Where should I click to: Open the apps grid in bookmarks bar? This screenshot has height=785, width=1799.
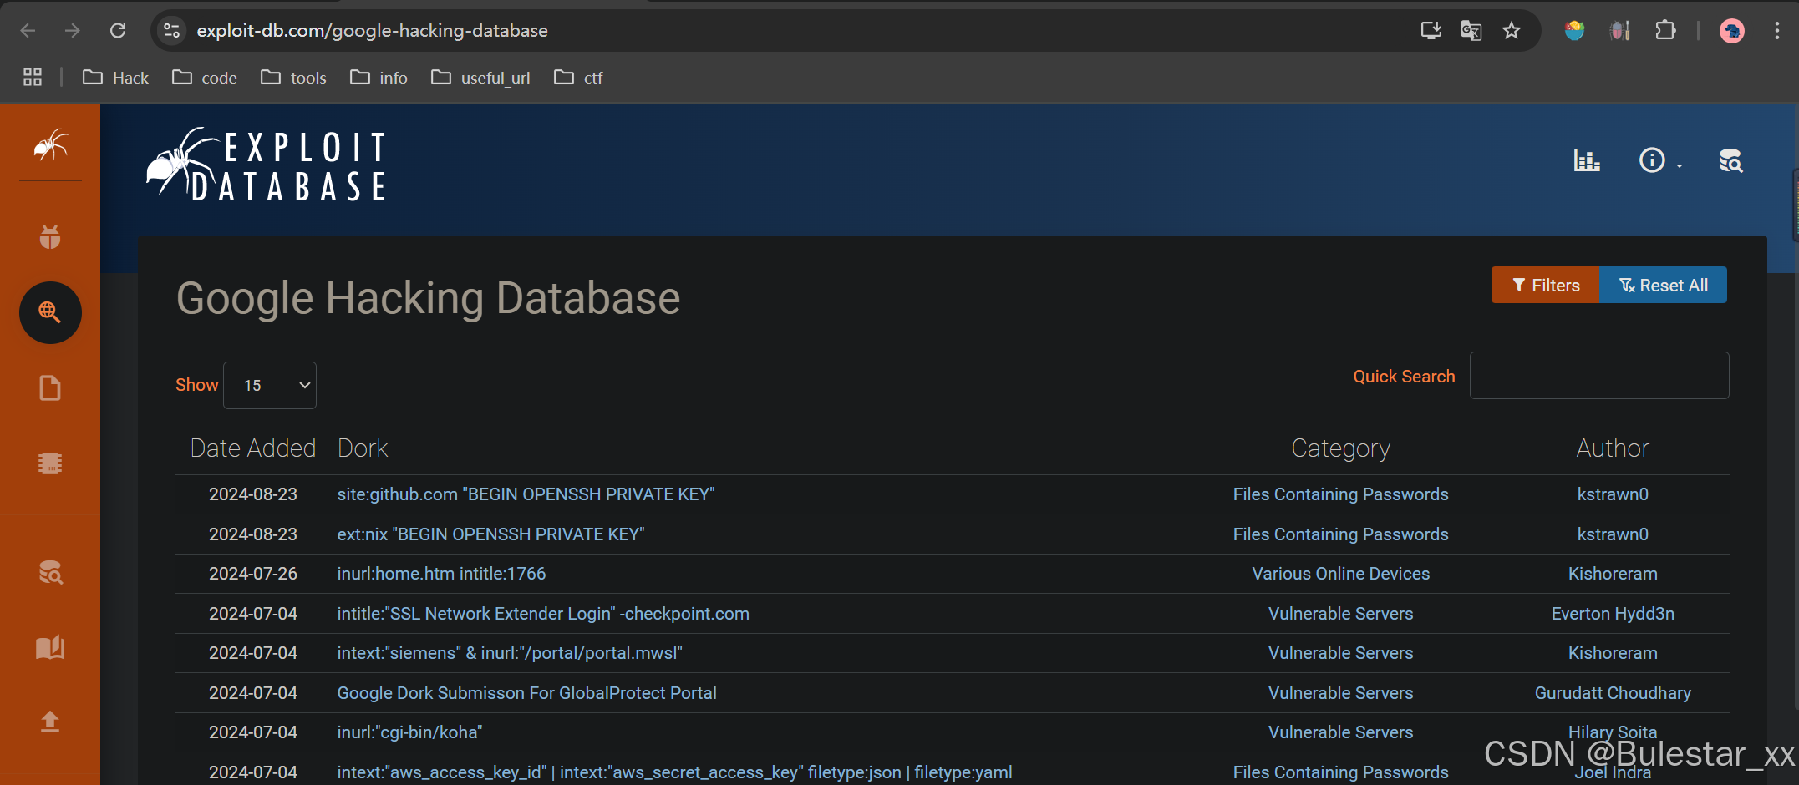33,78
